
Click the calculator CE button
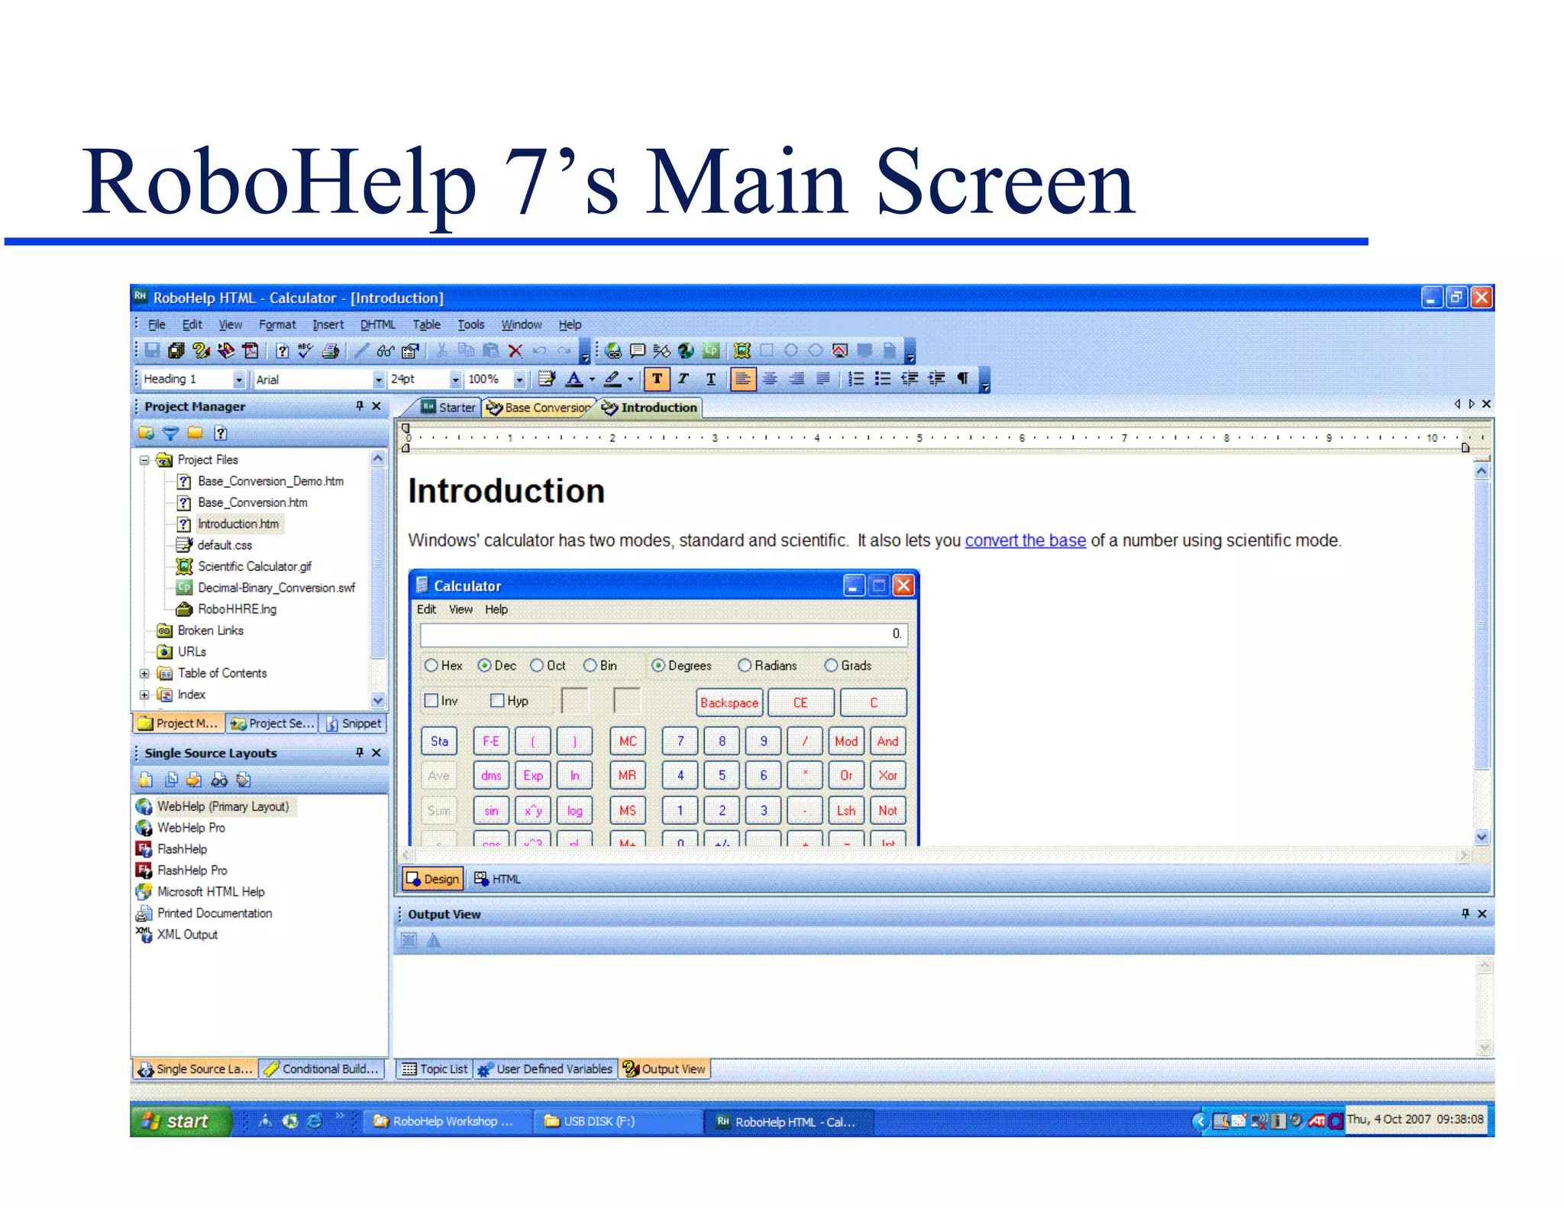click(800, 703)
